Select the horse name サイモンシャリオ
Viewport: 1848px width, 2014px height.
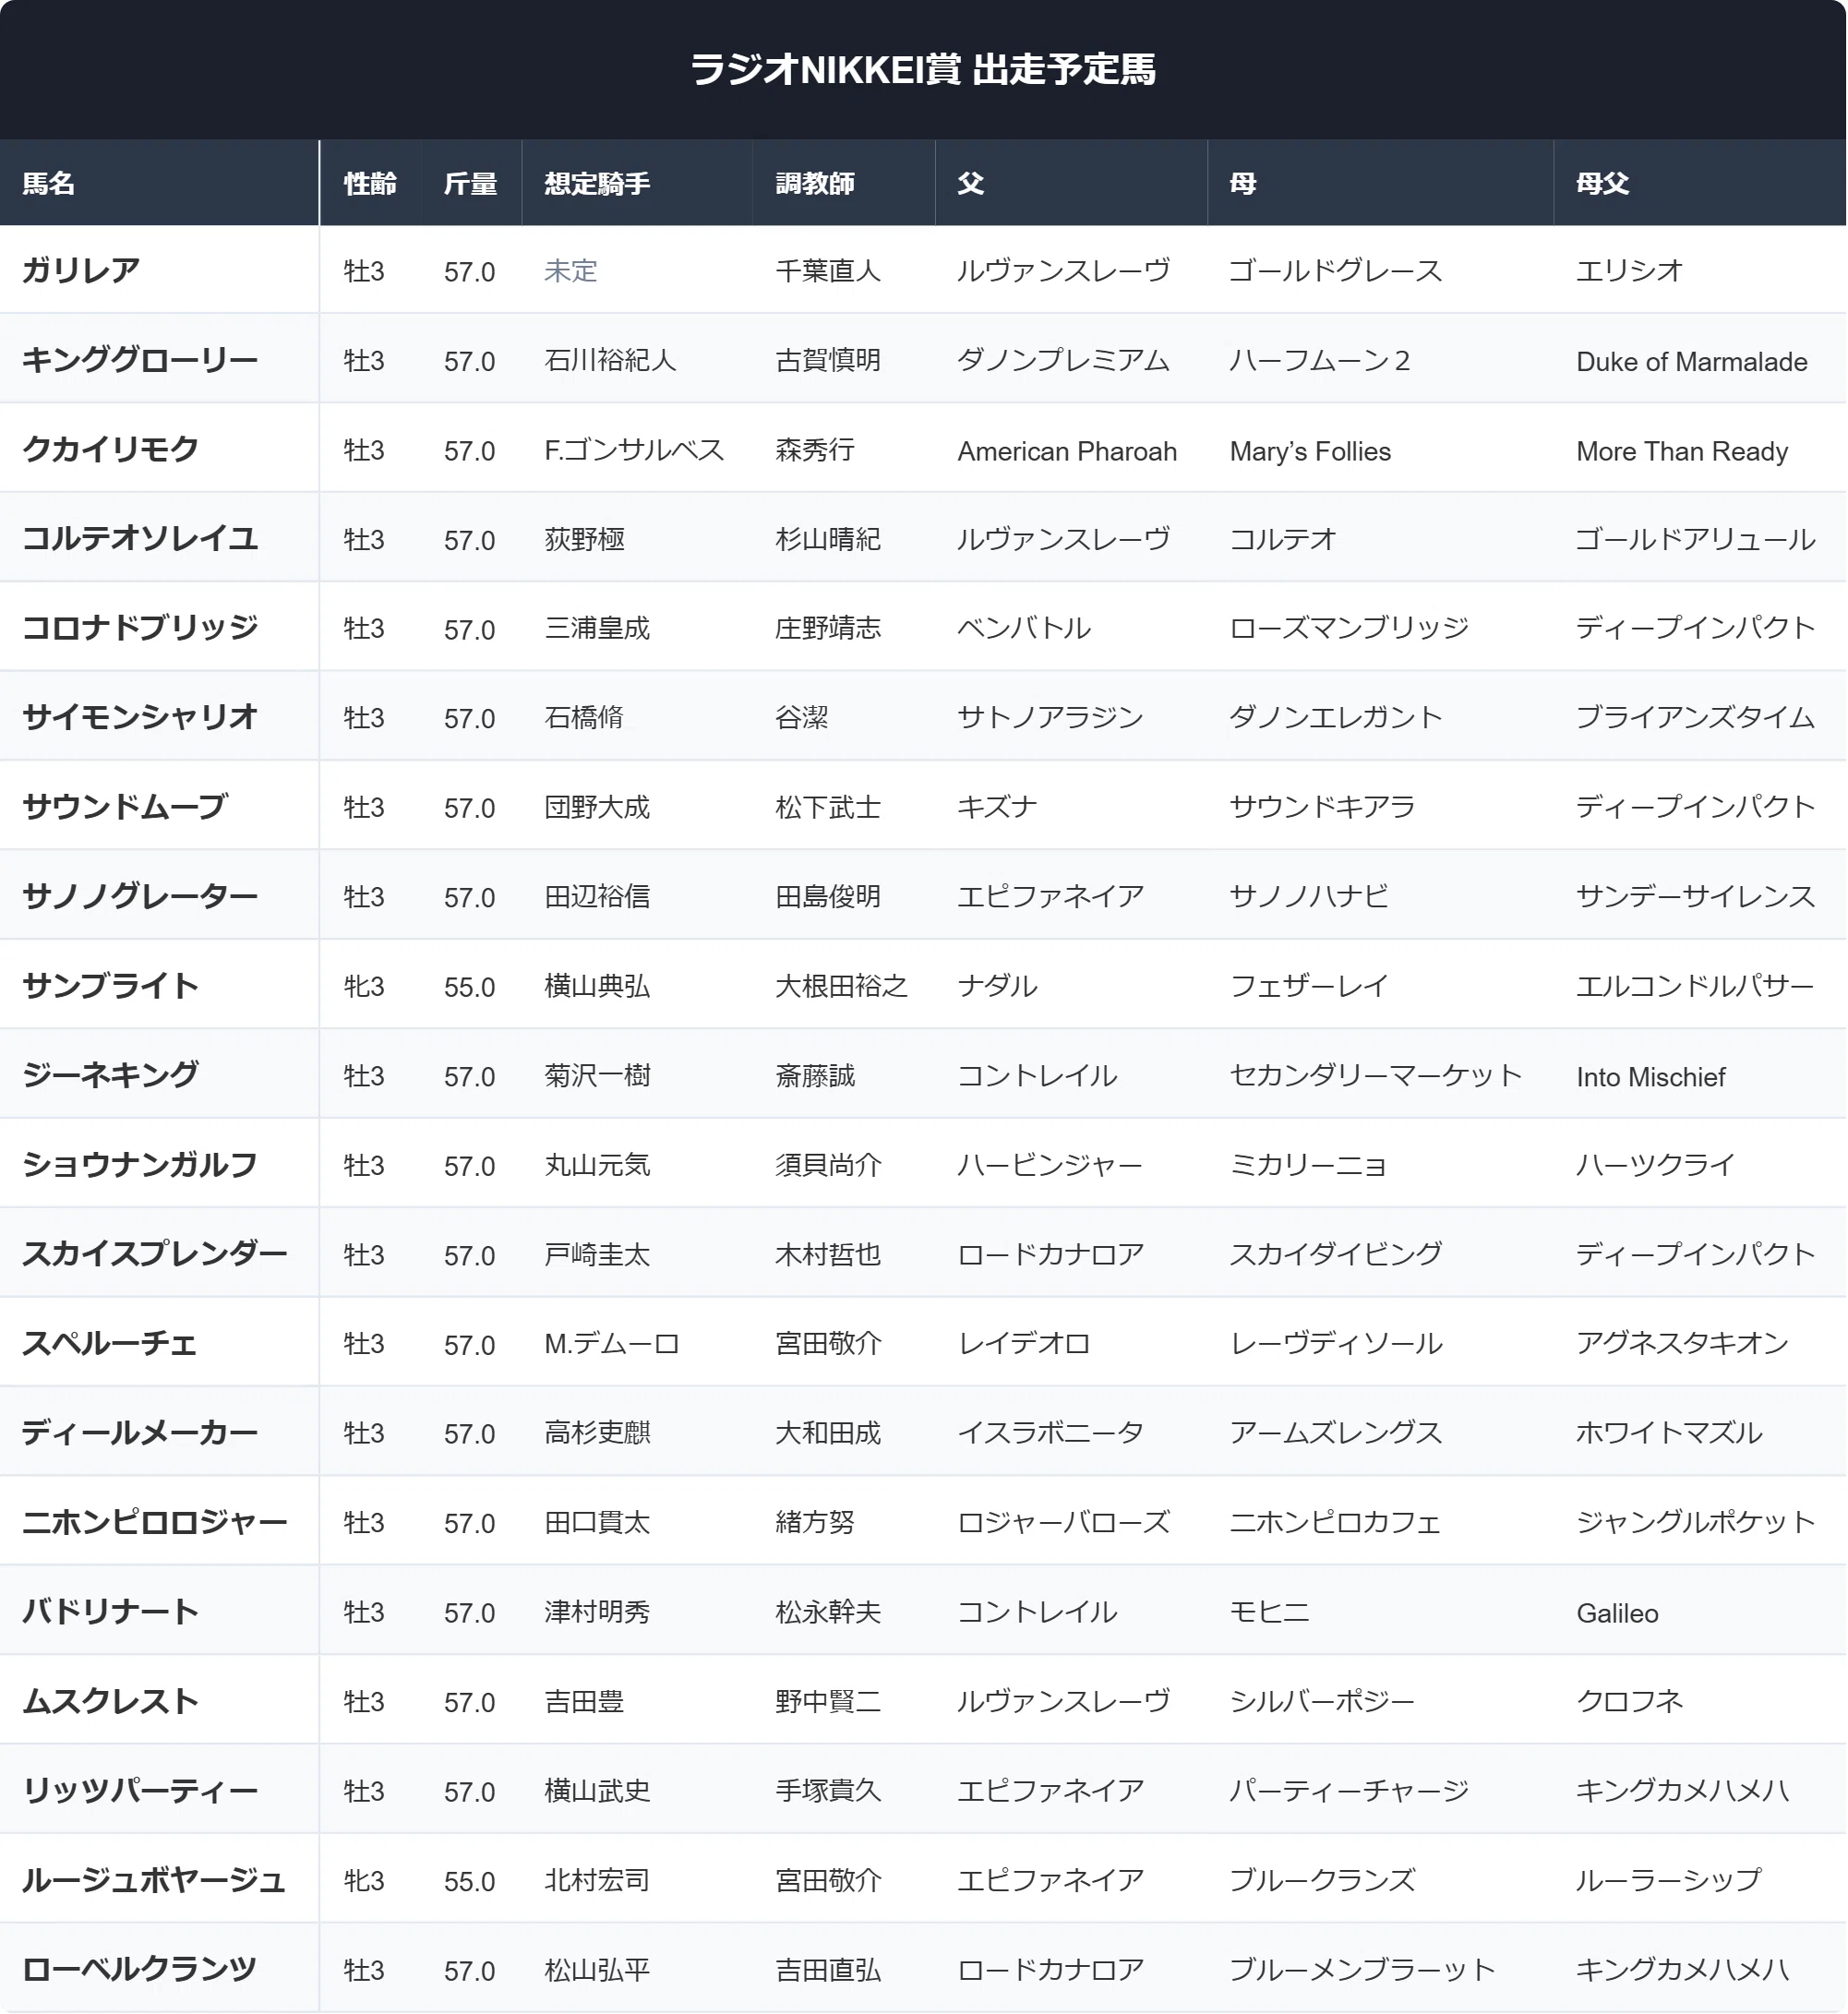pos(140,717)
